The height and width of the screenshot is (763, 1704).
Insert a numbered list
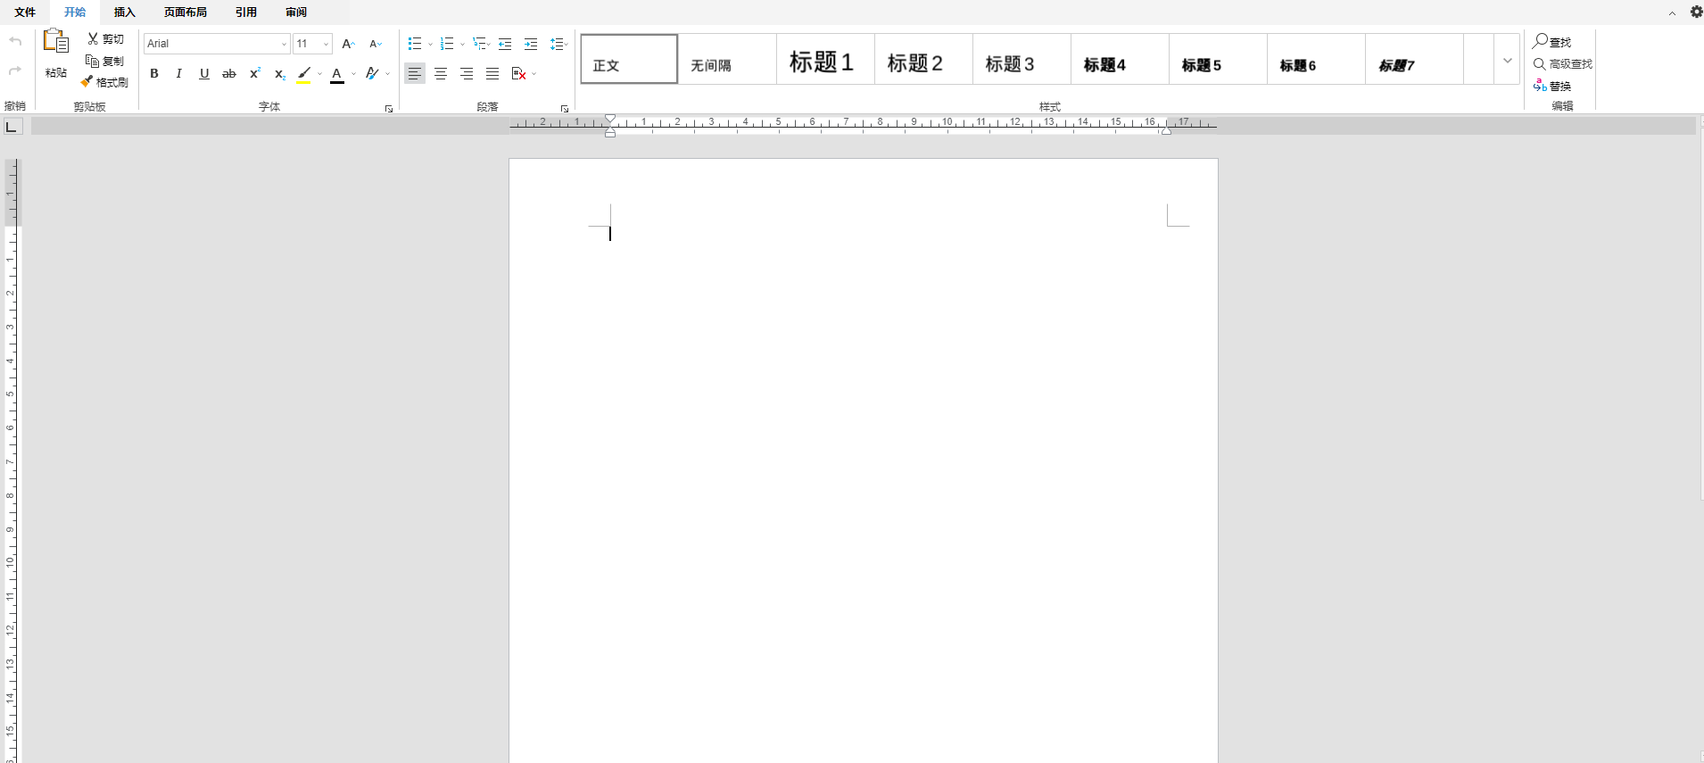pyautogui.click(x=447, y=44)
